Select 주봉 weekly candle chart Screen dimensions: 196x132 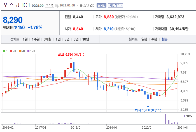point(154,39)
